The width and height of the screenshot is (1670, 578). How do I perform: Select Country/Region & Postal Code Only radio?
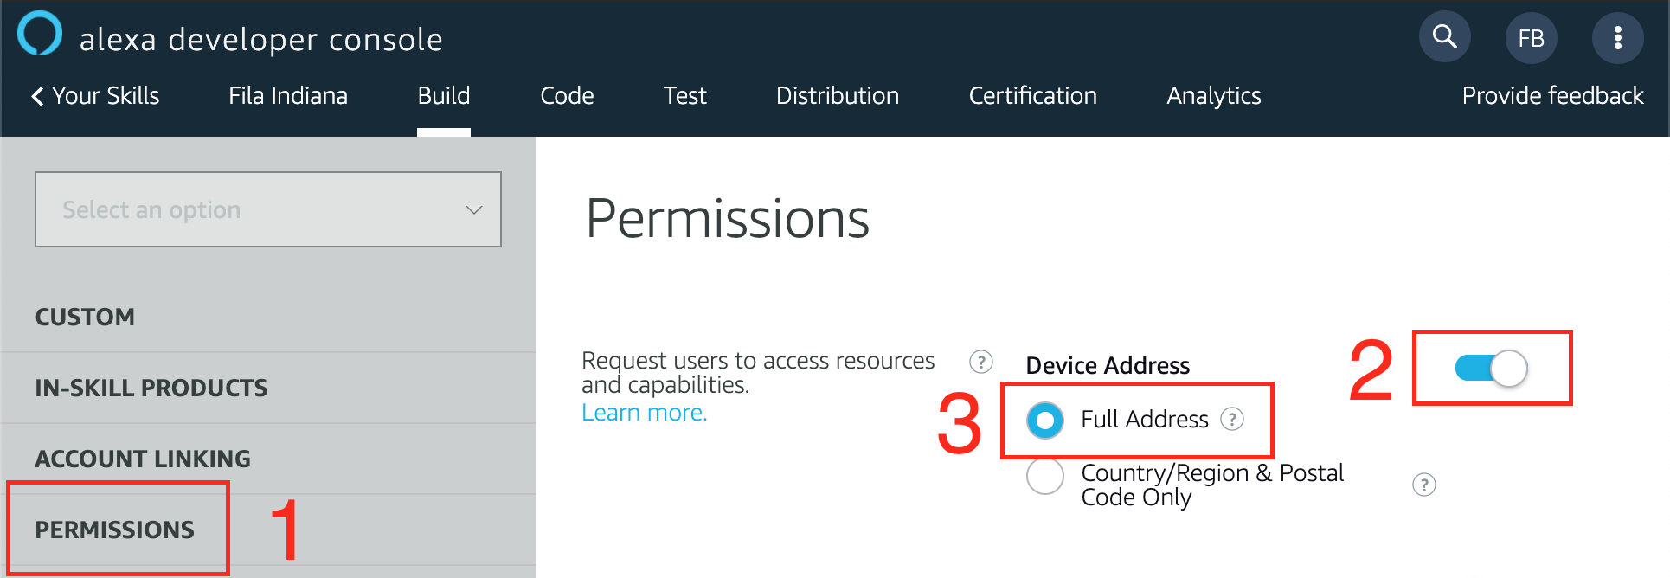1045,477
